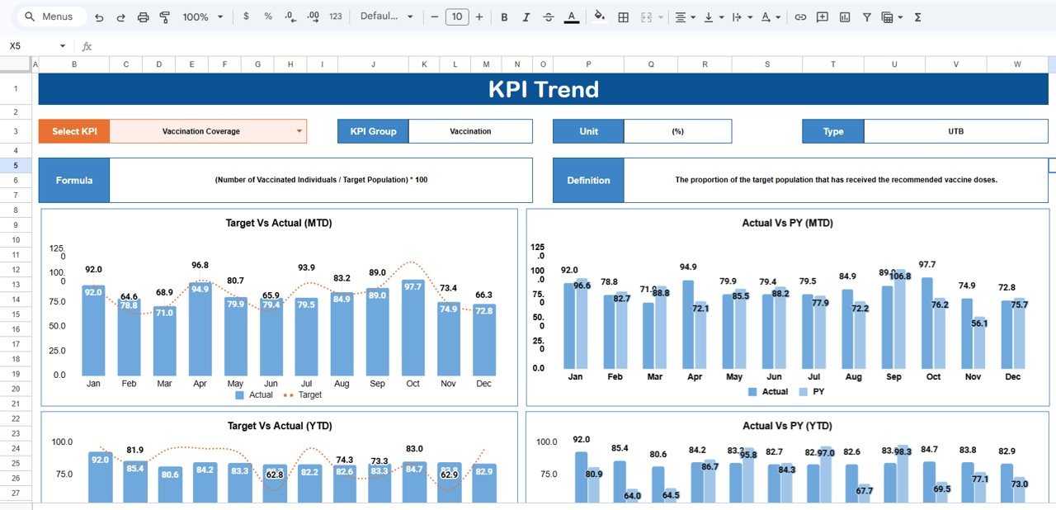The height and width of the screenshot is (510, 1056).
Task: Open the Menus search box
Action: [x=49, y=17]
